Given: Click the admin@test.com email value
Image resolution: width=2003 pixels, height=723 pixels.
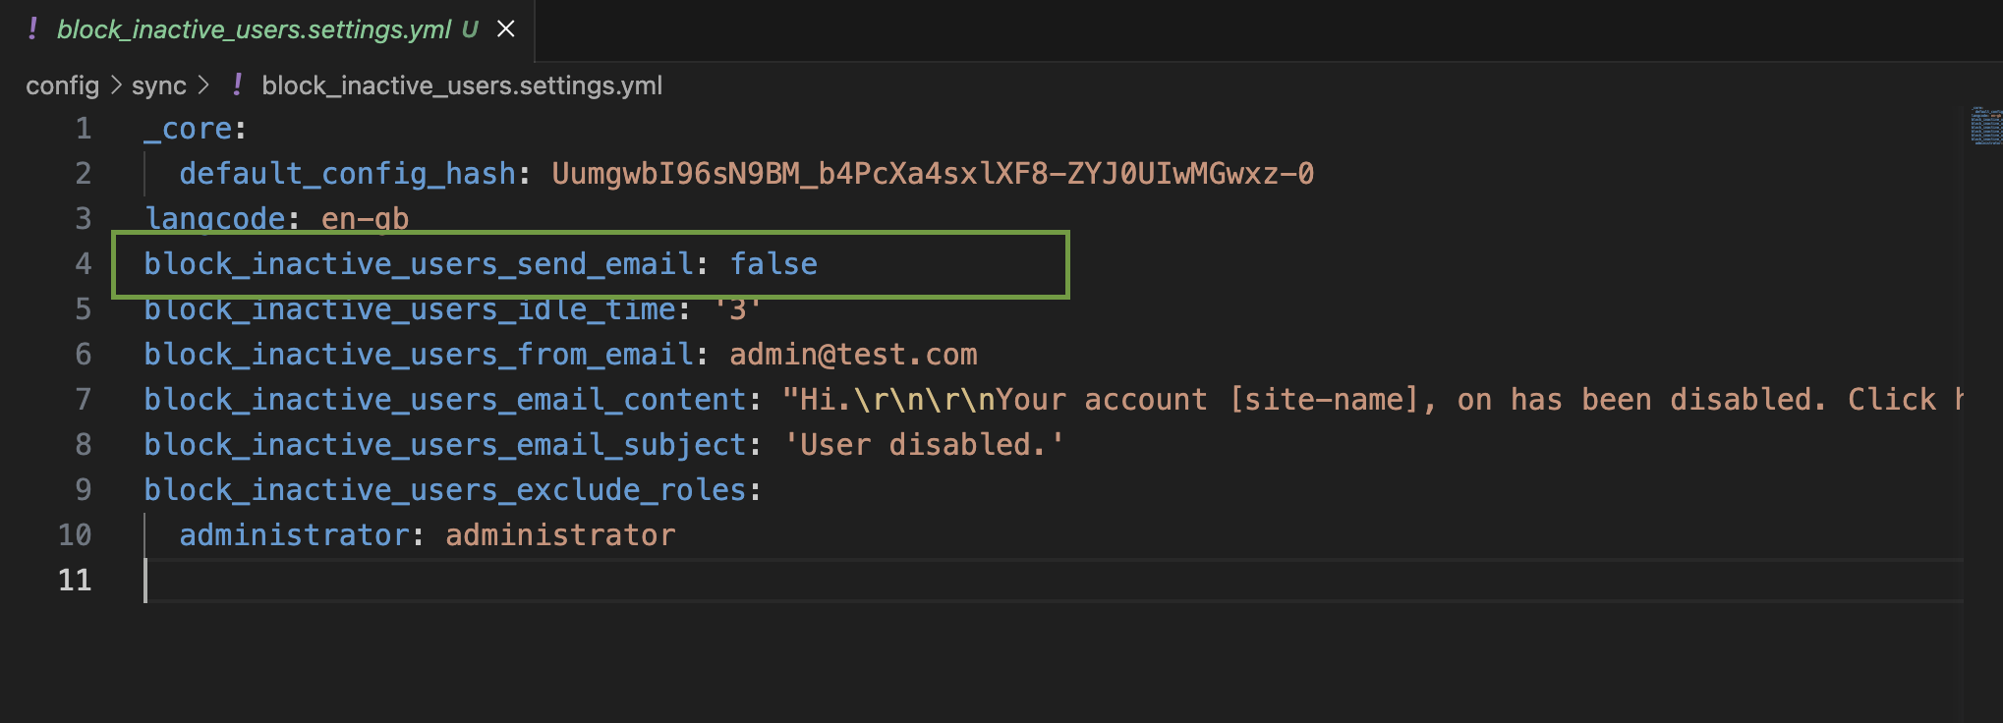Looking at the screenshot, I should pyautogui.click(x=853, y=355).
